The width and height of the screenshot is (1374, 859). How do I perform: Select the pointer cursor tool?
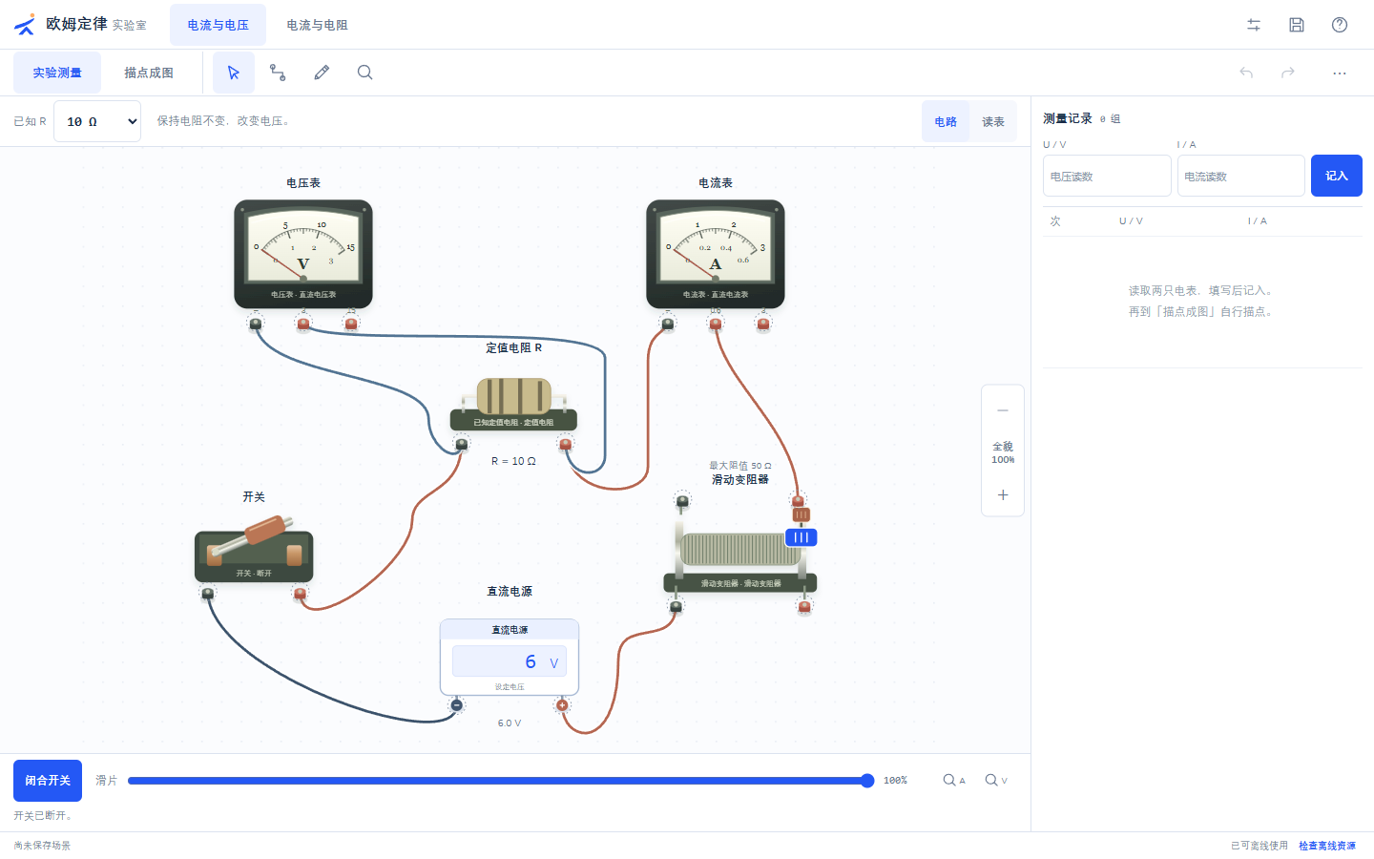234,73
